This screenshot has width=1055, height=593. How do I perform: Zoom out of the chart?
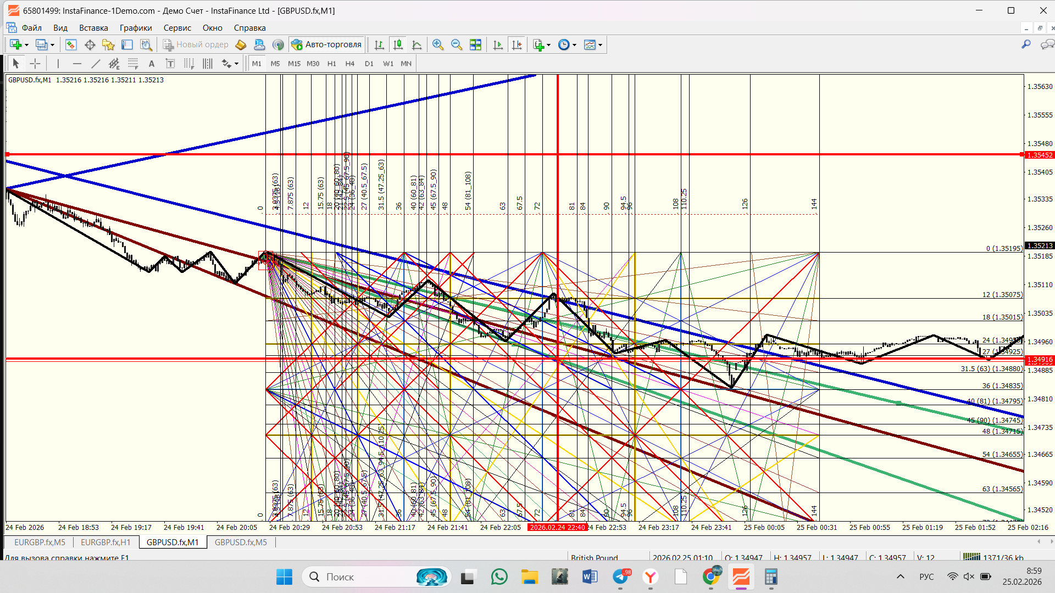pyautogui.click(x=456, y=45)
